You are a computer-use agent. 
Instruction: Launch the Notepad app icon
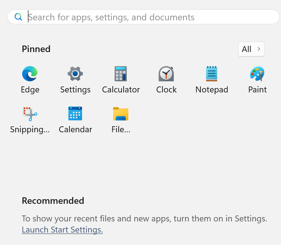212,74
